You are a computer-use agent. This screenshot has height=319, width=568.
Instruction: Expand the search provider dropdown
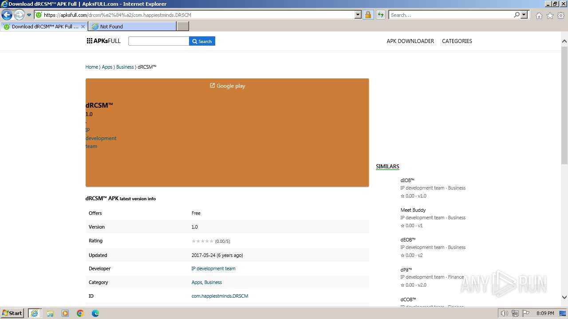coord(524,15)
